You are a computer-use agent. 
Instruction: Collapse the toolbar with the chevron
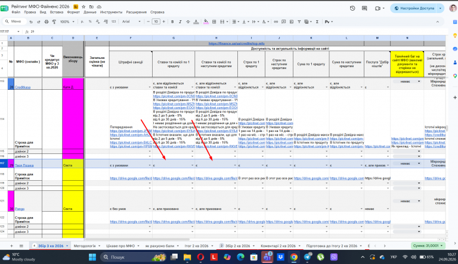pos(437,21)
